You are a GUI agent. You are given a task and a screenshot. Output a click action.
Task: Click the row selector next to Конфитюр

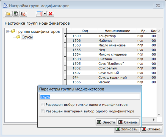tap(65, 36)
